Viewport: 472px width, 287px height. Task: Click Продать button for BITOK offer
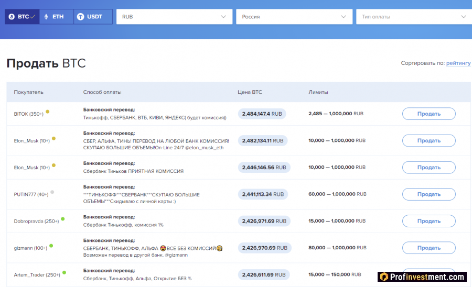[428, 114]
